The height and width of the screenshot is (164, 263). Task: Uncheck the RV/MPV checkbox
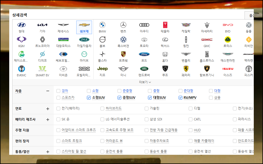(x=180, y=98)
